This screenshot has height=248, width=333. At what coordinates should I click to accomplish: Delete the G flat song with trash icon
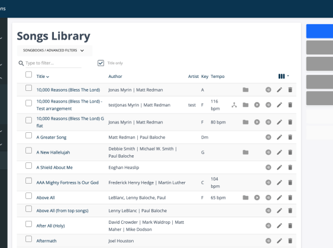coord(290,122)
